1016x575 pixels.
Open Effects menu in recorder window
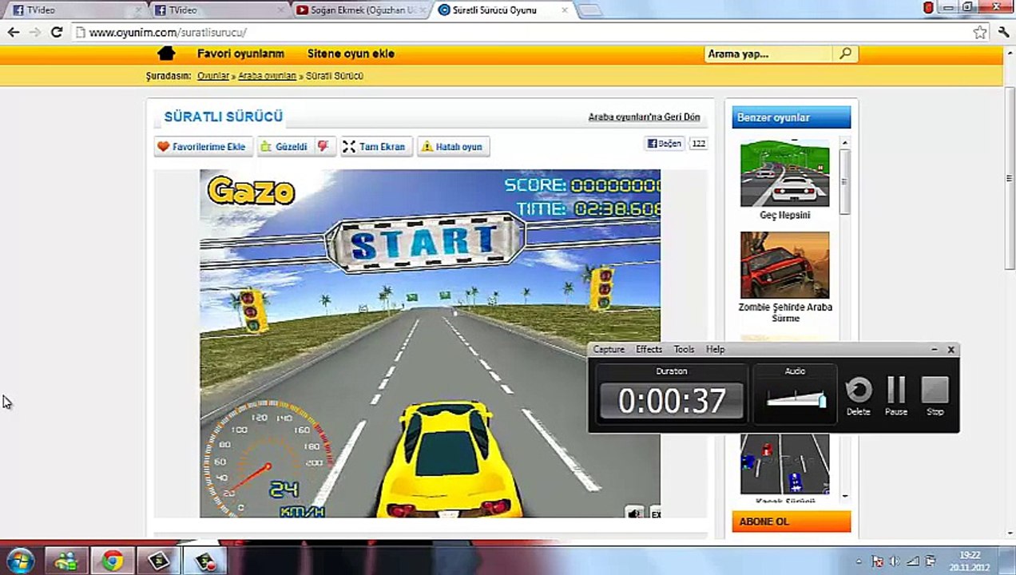649,349
